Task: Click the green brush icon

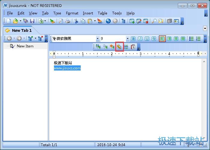Action: click(x=52, y=21)
